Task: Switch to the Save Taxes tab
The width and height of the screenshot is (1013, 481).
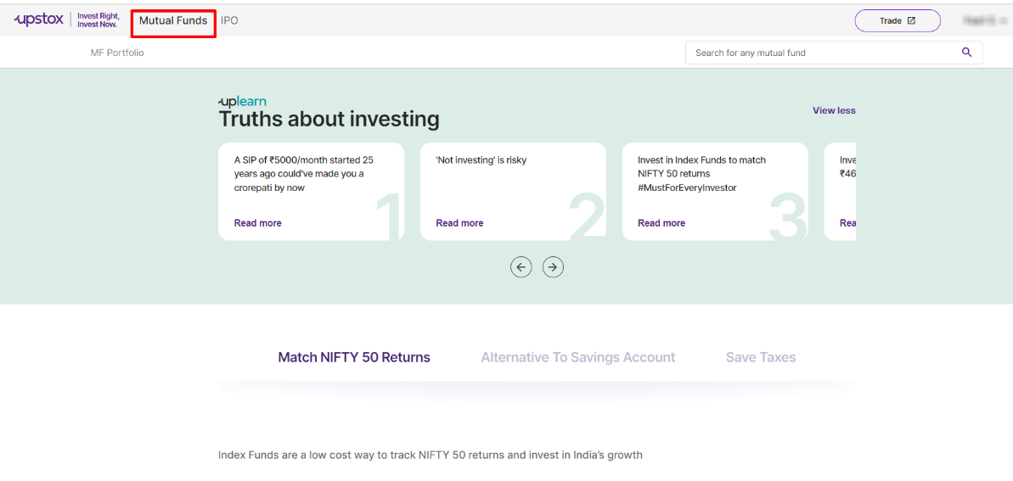Action: [761, 358]
